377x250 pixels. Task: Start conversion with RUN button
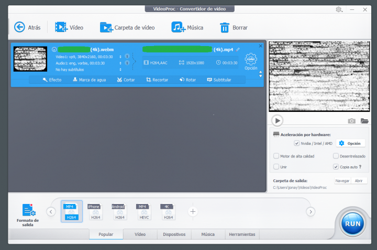tap(353, 223)
